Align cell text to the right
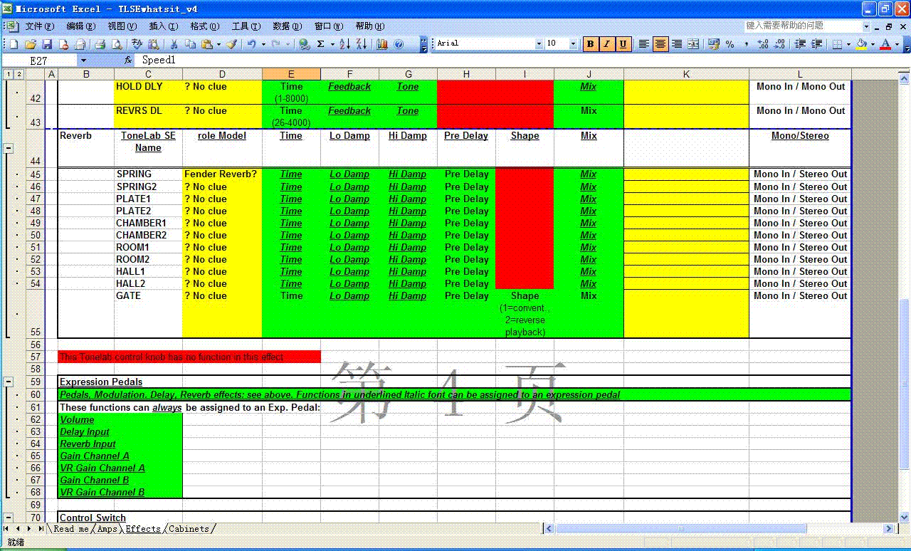 [677, 44]
